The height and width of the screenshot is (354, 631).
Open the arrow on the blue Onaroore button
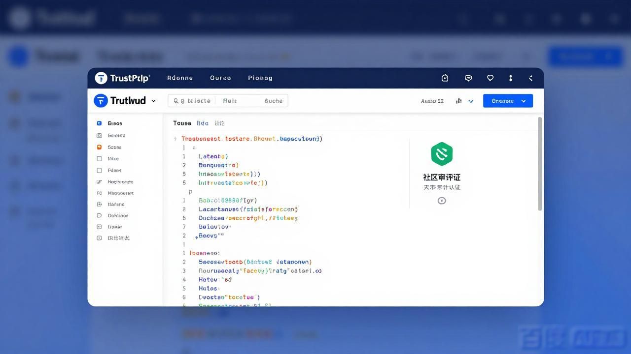click(524, 101)
